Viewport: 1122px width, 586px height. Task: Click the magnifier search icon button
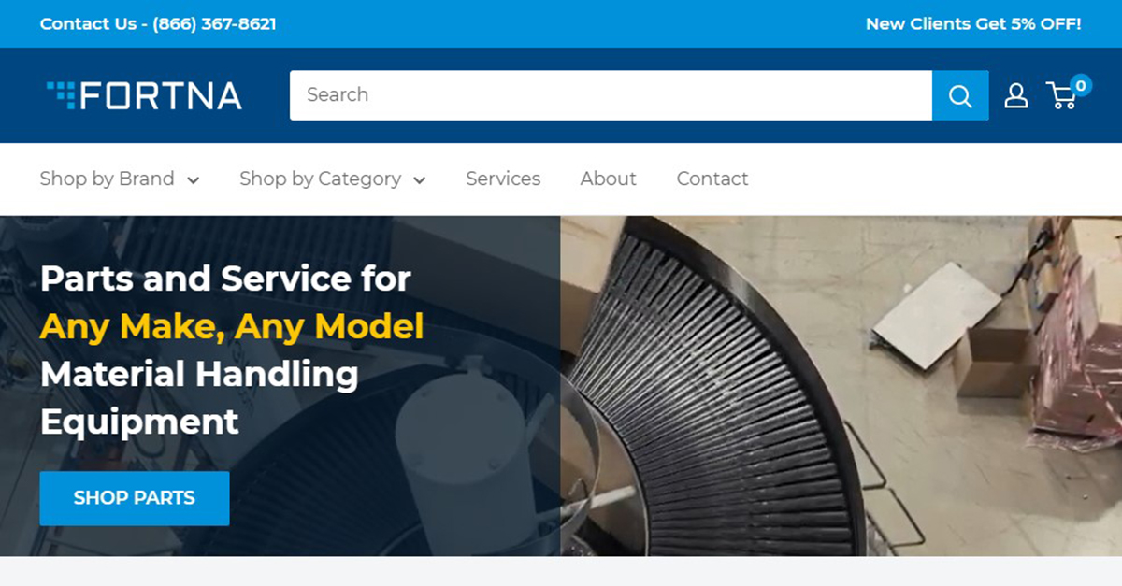pos(960,95)
